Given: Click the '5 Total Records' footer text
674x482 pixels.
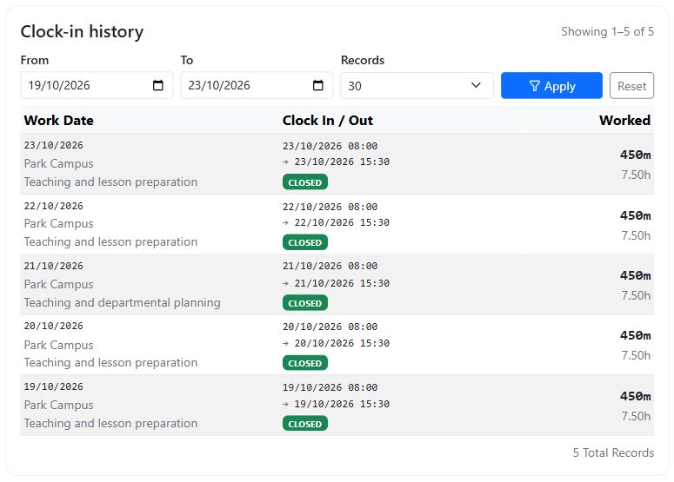Looking at the screenshot, I should [613, 452].
